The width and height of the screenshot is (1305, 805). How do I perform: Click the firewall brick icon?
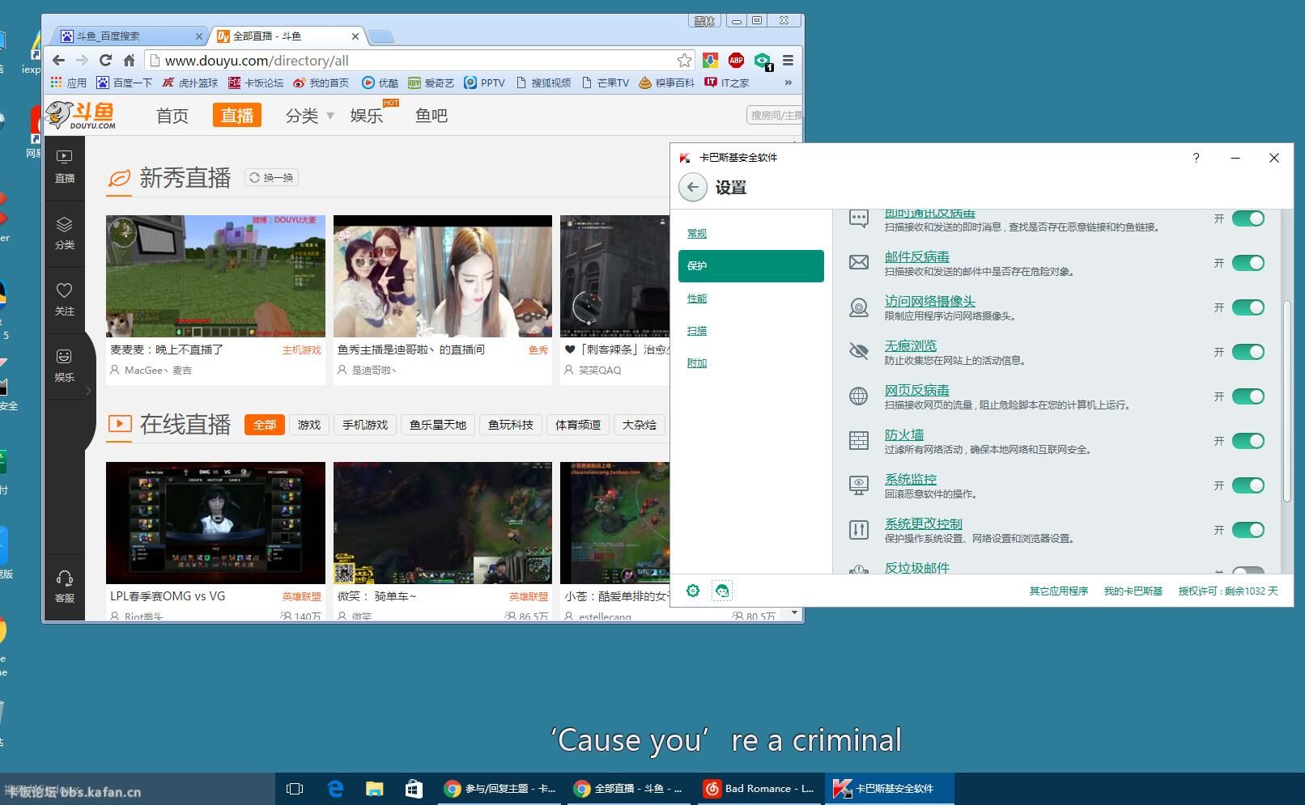coord(859,440)
